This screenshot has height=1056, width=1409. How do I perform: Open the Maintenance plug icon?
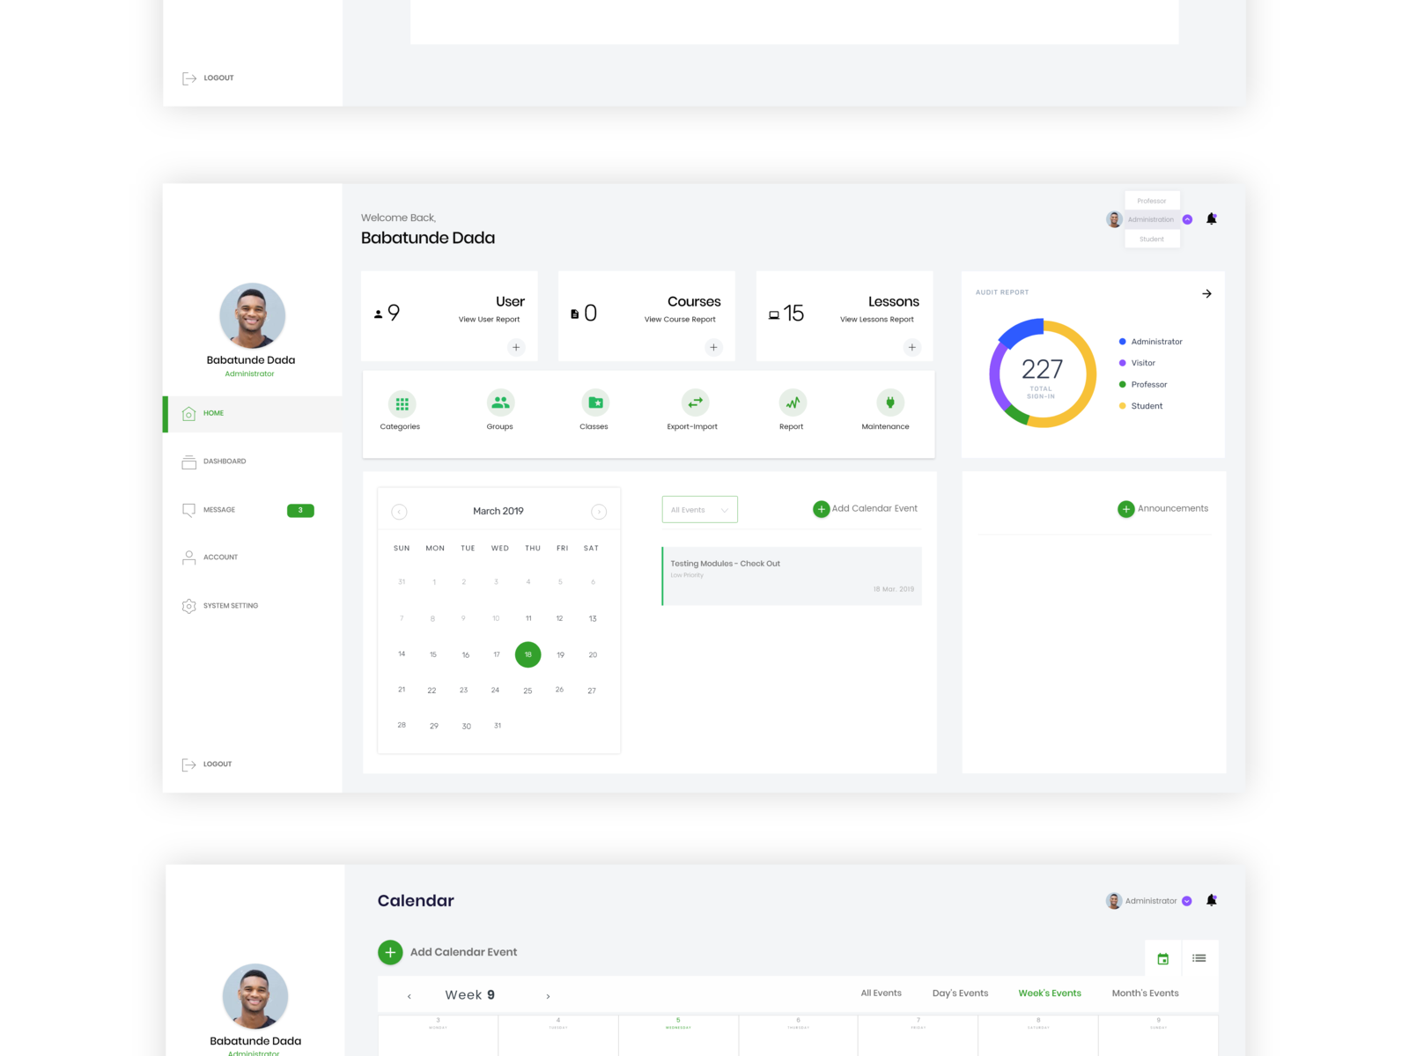pos(889,403)
